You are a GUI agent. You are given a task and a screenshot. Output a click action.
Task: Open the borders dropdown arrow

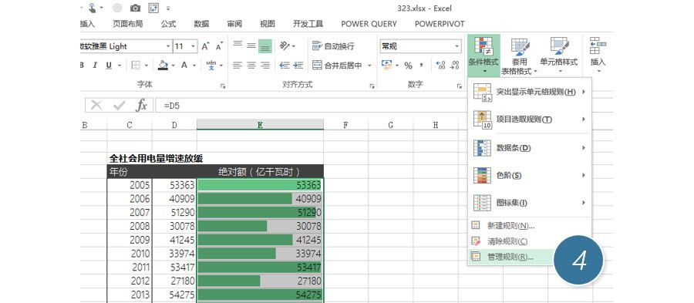tap(147, 66)
